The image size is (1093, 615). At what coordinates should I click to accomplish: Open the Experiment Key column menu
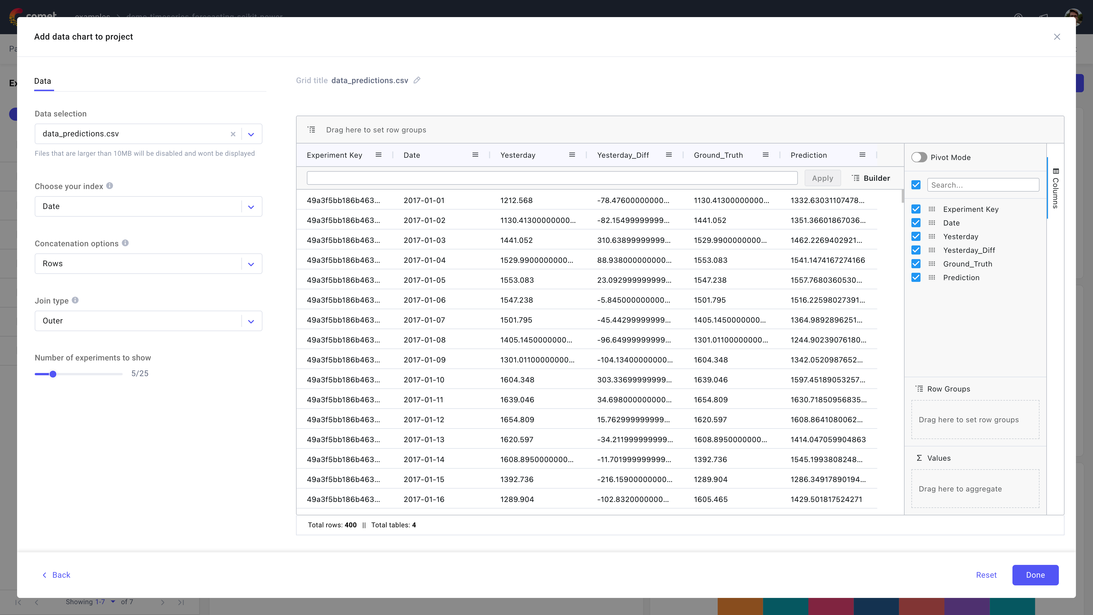(x=379, y=155)
